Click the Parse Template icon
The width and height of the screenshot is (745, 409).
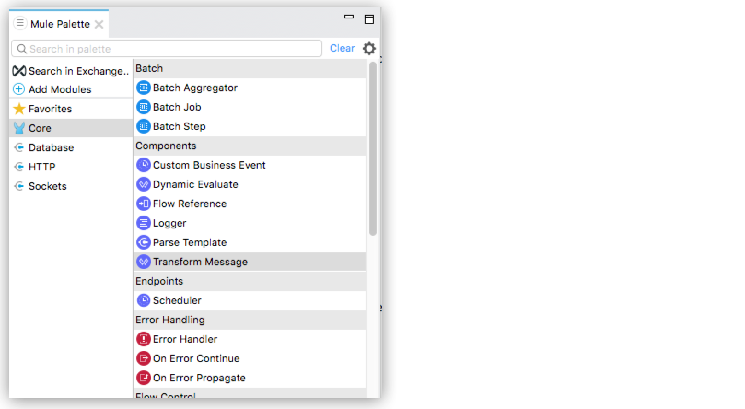pos(144,242)
